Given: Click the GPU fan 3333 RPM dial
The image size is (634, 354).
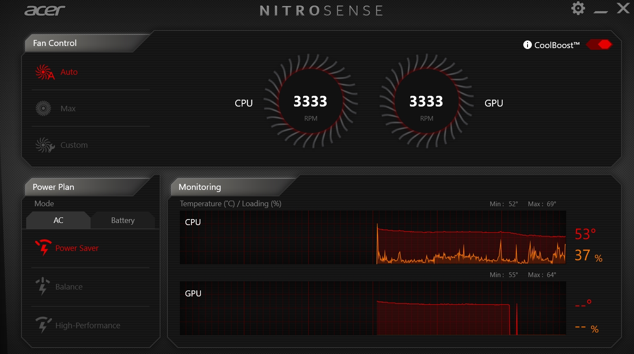Looking at the screenshot, I should (x=426, y=101).
